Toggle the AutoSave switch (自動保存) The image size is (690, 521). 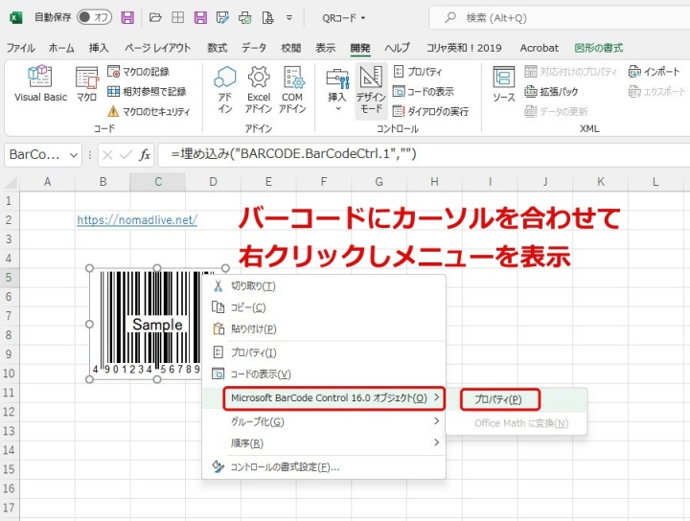pos(94,17)
